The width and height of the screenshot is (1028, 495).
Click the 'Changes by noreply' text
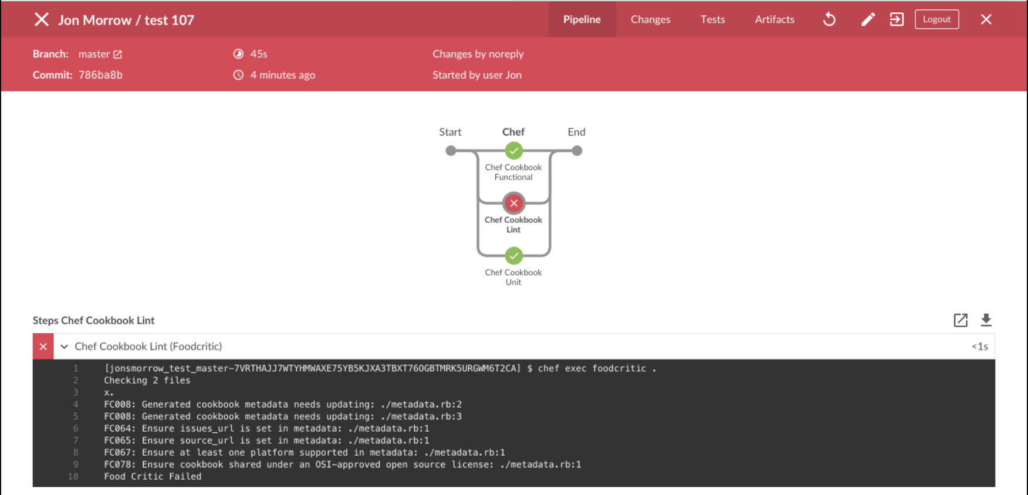[478, 54]
